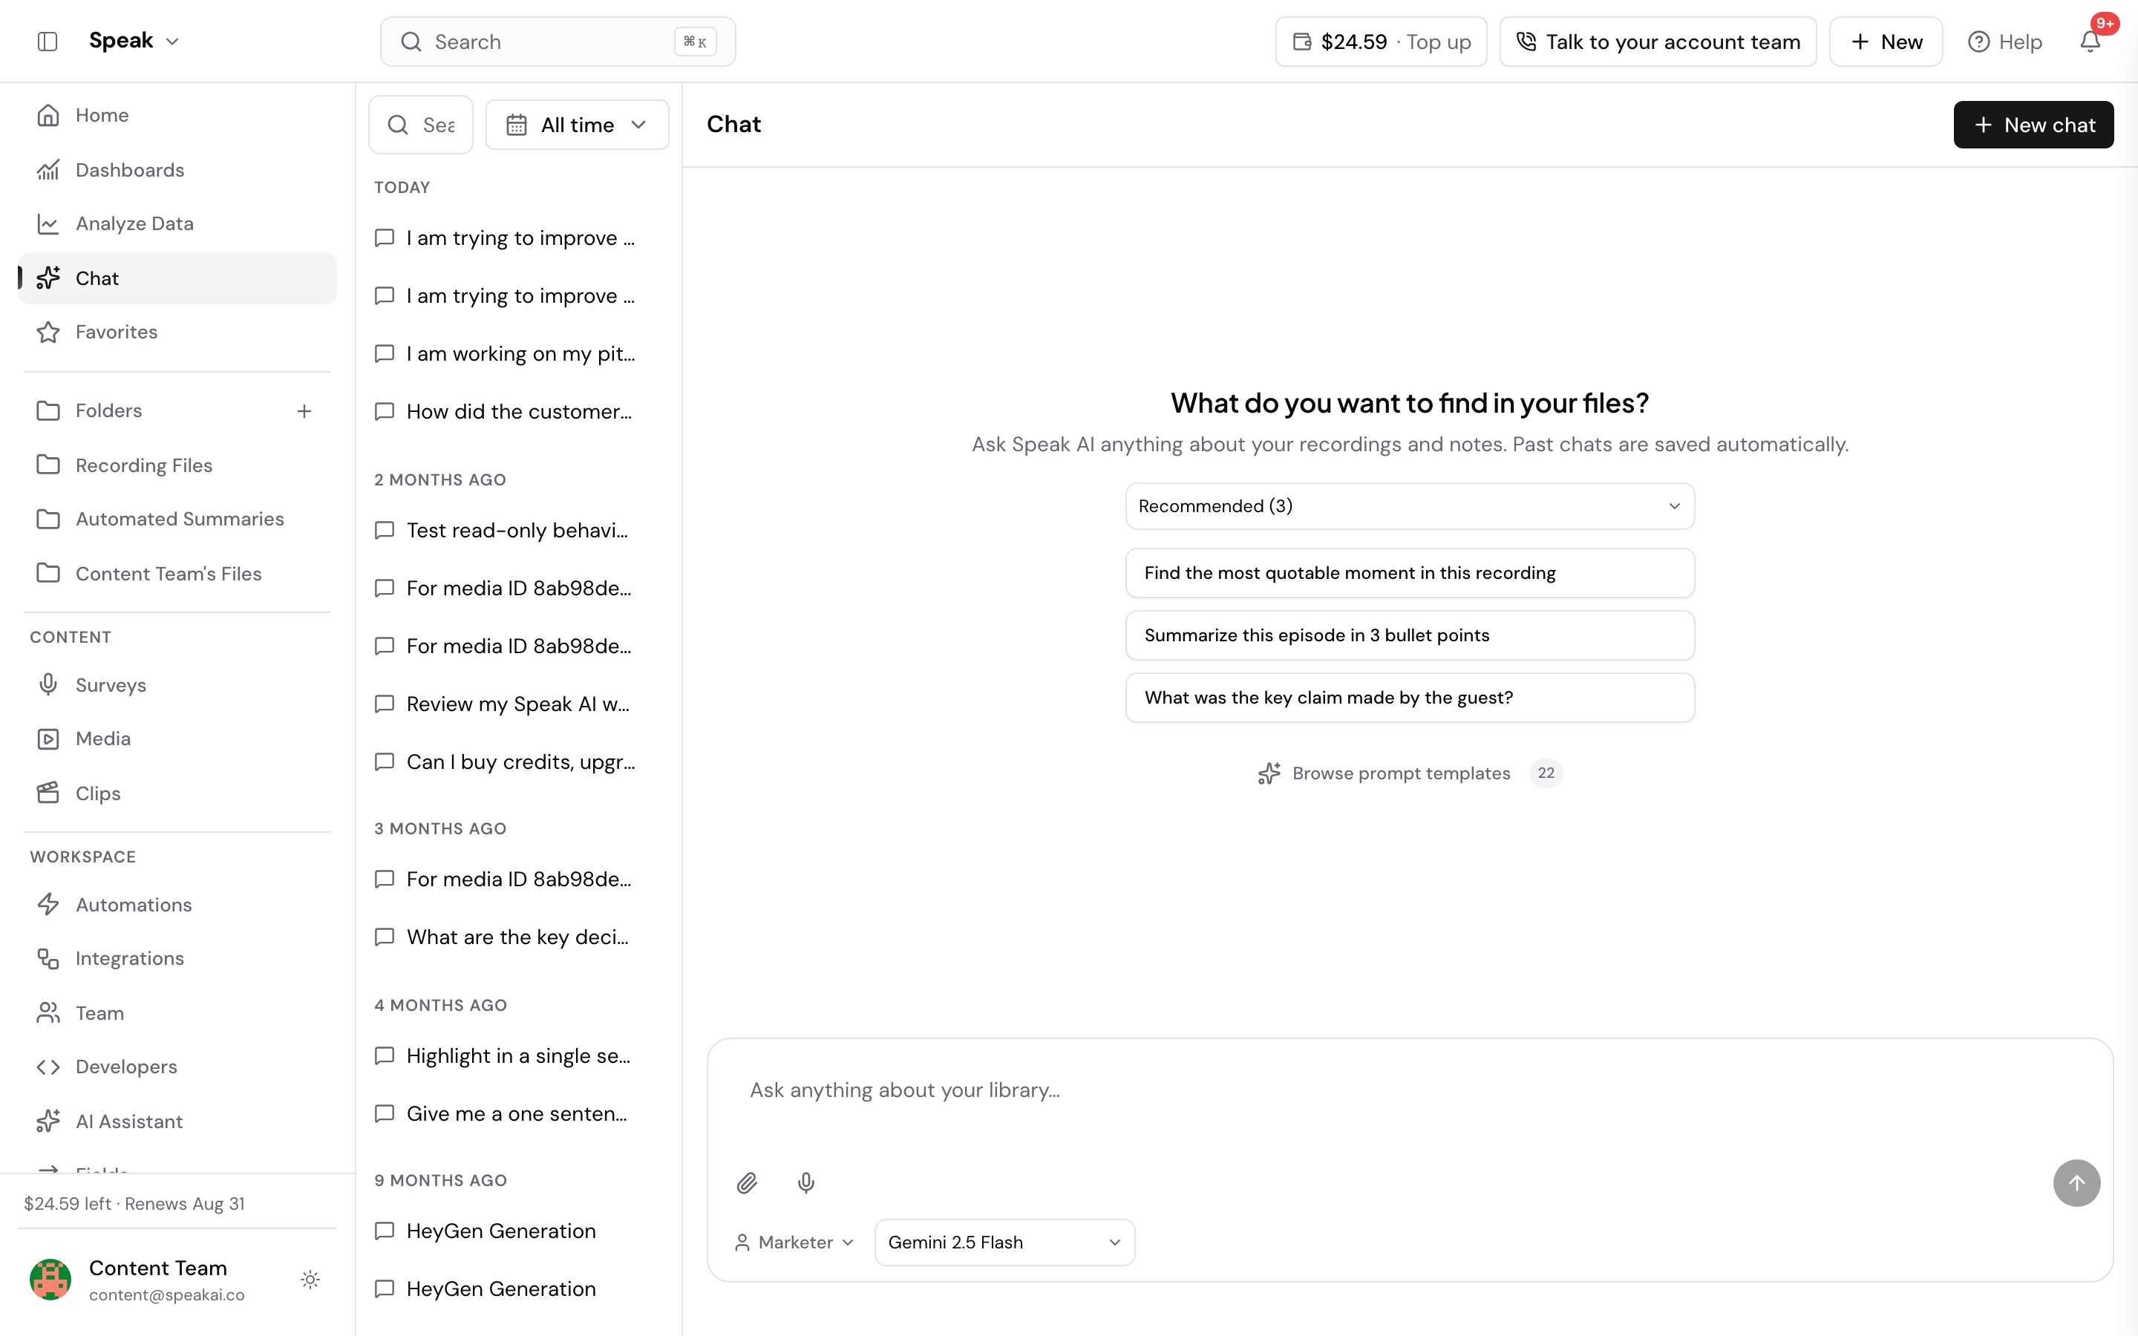Viewport: 2138px width, 1336px height.
Task: Start voice input with microphone icon
Action: coord(805,1183)
